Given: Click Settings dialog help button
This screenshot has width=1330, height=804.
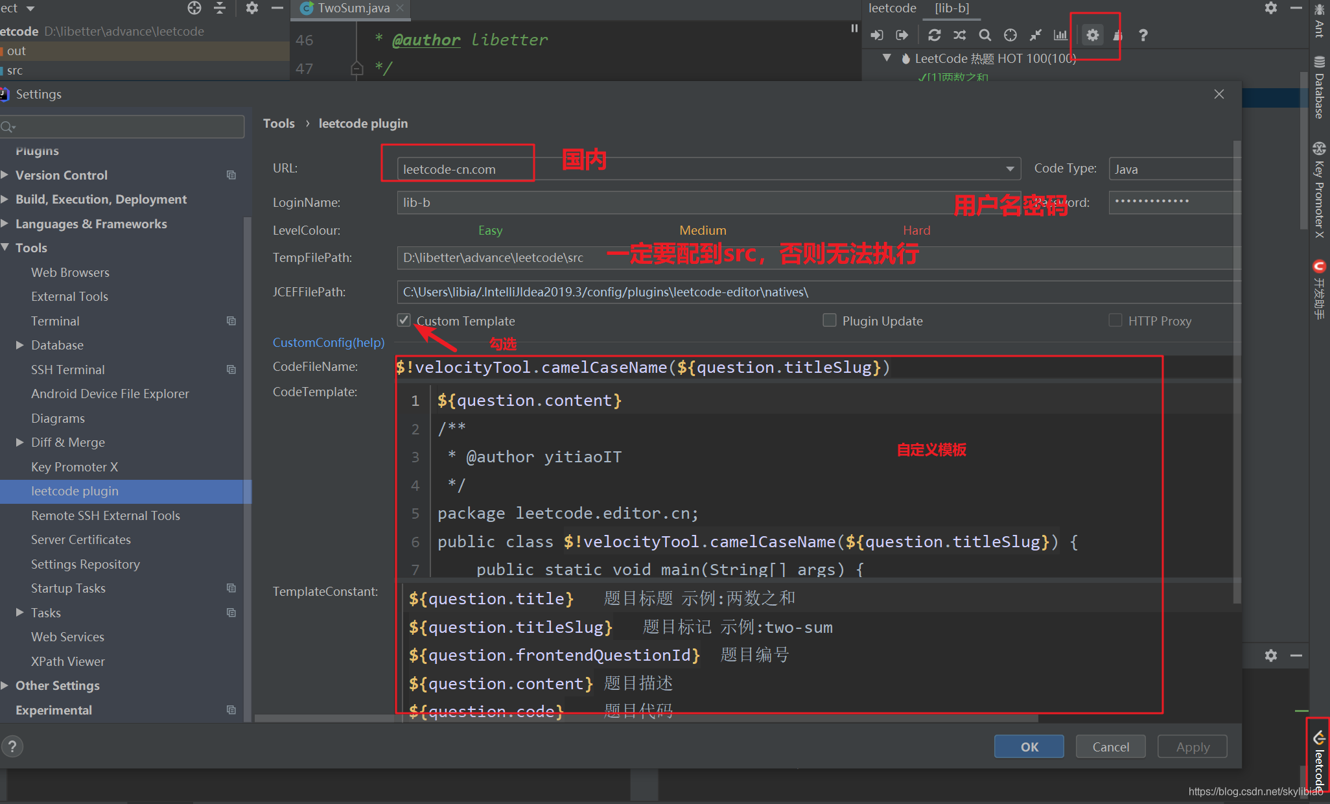Looking at the screenshot, I should 12,746.
